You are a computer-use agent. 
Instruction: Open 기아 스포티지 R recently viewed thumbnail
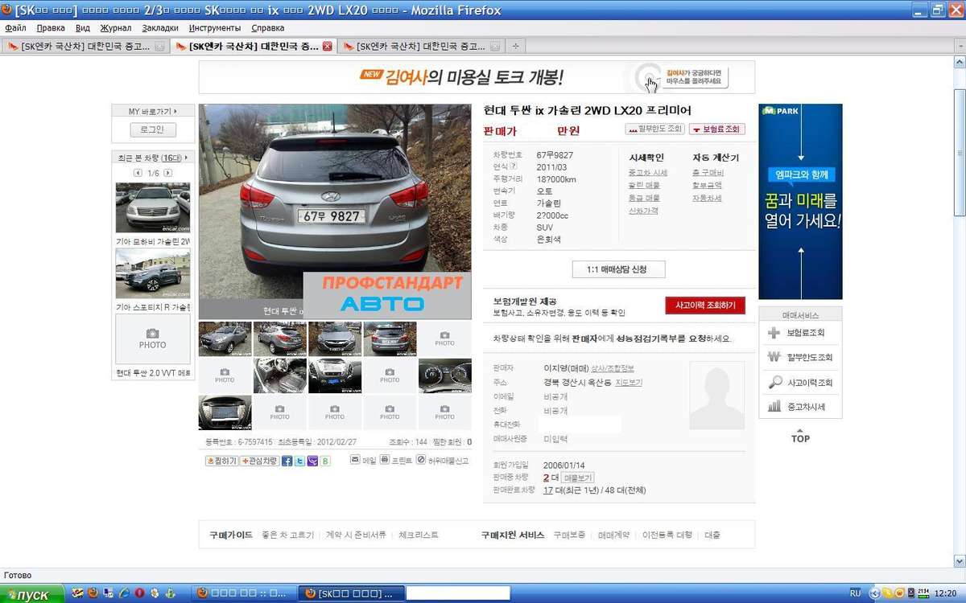click(x=153, y=273)
